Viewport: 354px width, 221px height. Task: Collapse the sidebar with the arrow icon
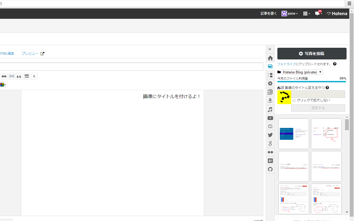pyautogui.click(x=270, y=49)
